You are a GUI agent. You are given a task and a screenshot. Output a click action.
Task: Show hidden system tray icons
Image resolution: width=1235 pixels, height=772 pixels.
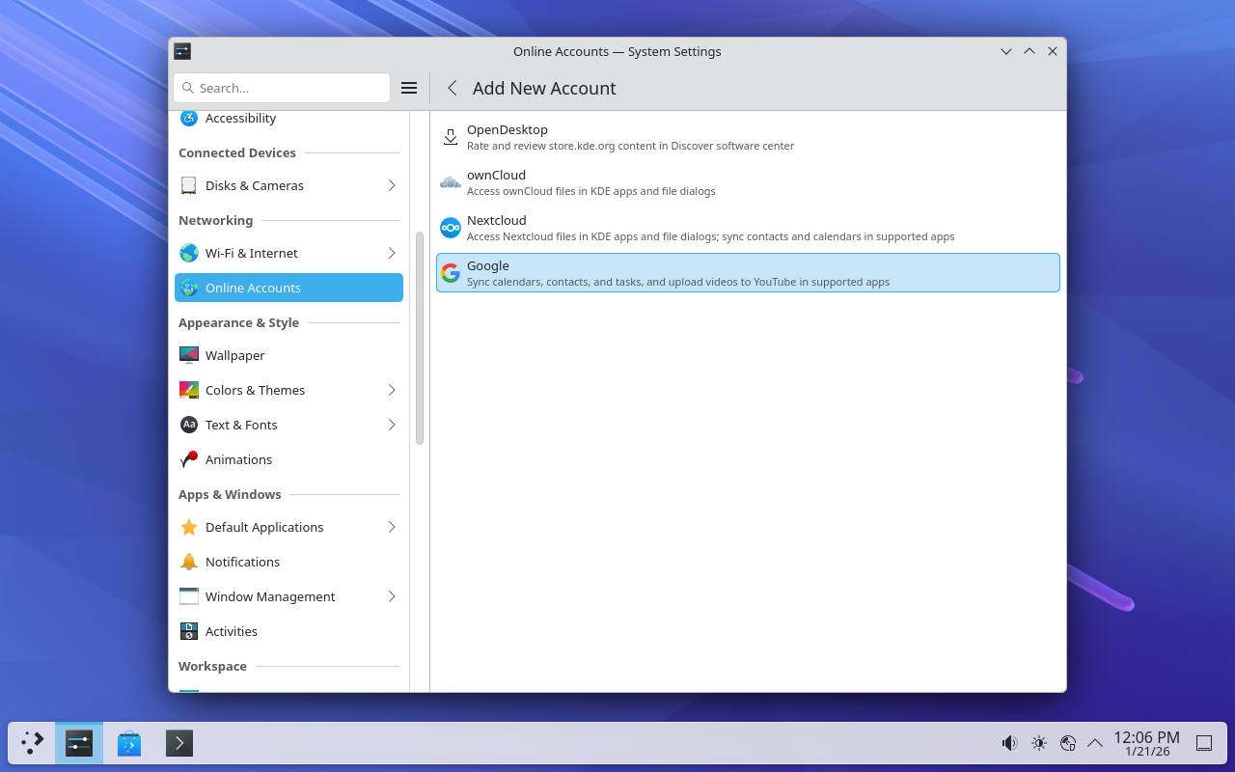(x=1095, y=743)
